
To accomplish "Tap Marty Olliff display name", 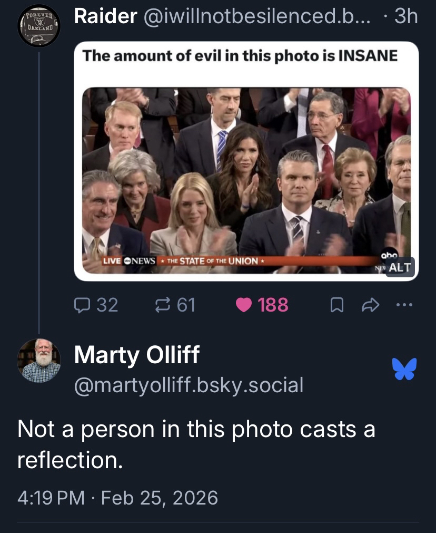I will (136, 355).
